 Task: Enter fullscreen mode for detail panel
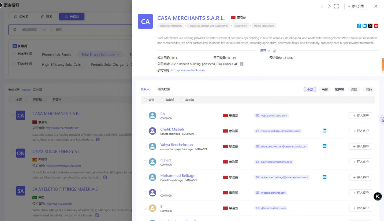[337, 6]
